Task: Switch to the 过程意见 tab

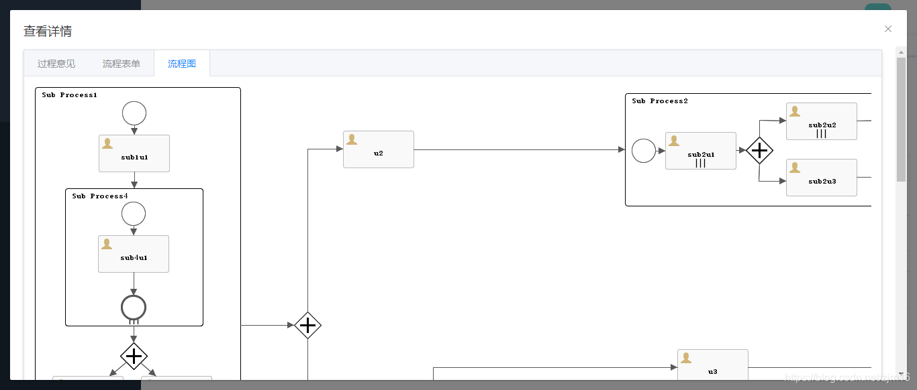Action: tap(56, 64)
